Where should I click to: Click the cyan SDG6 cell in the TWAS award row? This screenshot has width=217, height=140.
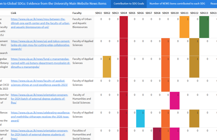[x=140, y=118]
